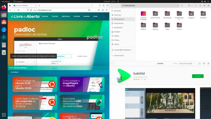Open a new Firefox tab
211x119 pixels.
point(39,6)
